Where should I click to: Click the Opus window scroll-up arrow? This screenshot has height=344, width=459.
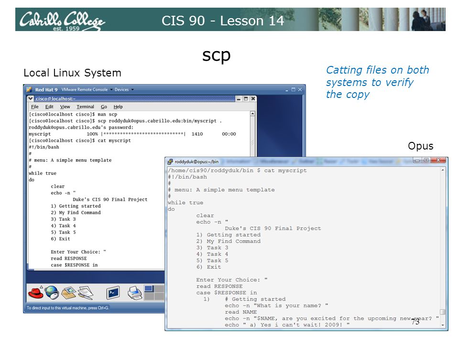pyautogui.click(x=443, y=170)
